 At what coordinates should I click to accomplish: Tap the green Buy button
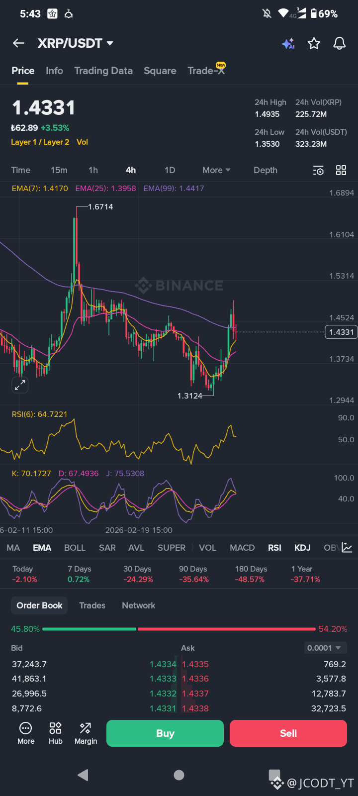(x=165, y=733)
